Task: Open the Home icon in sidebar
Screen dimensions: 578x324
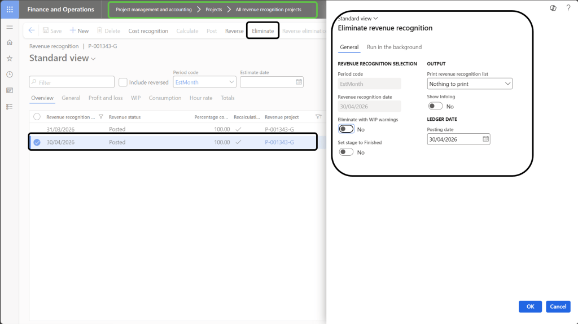Action: tap(10, 43)
